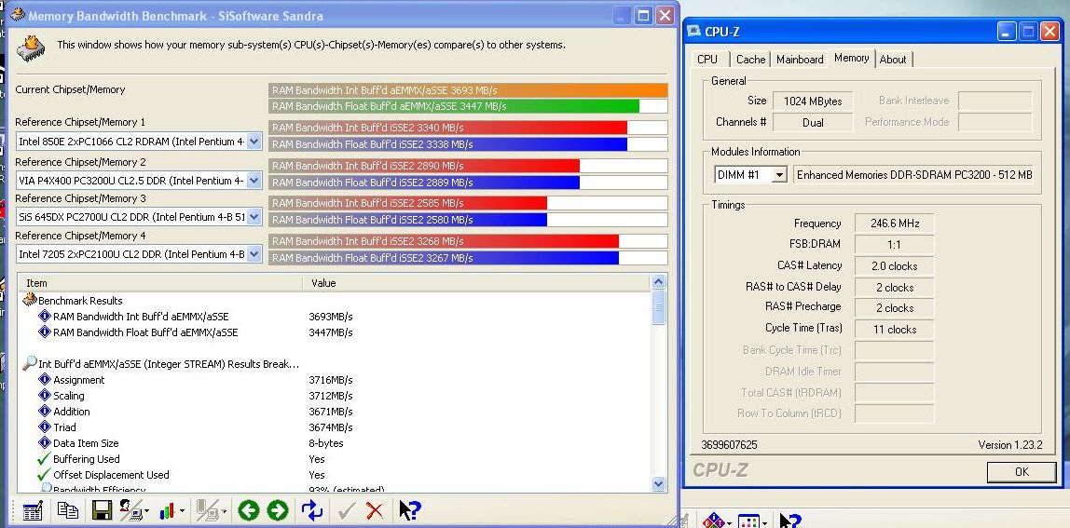Click the copy results icon in Sandra toolbar
This screenshot has width=1070, height=528.
[67, 510]
